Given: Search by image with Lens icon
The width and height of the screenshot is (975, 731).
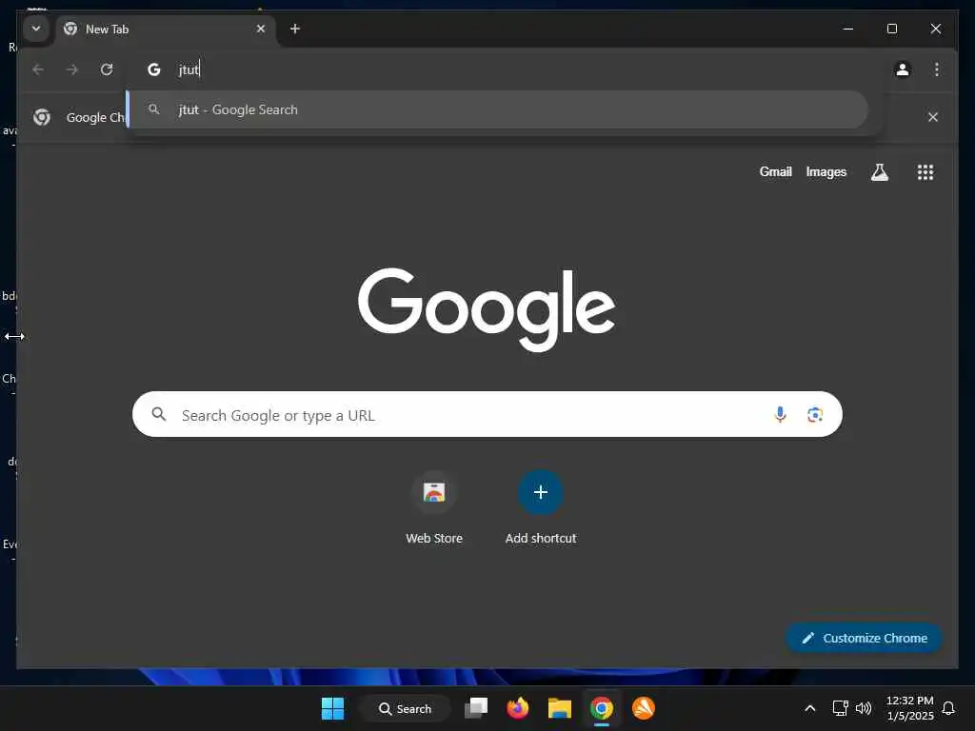Looking at the screenshot, I should click(815, 415).
